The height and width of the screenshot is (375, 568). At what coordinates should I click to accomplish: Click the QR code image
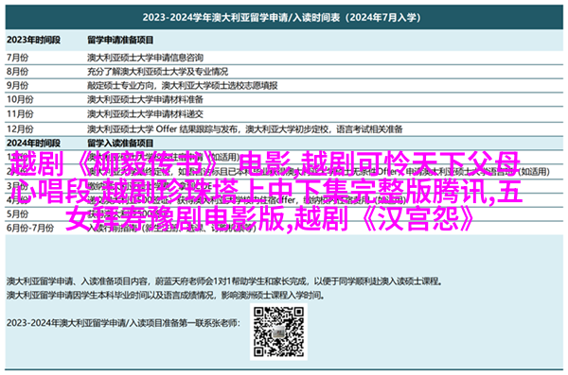(x=278, y=332)
